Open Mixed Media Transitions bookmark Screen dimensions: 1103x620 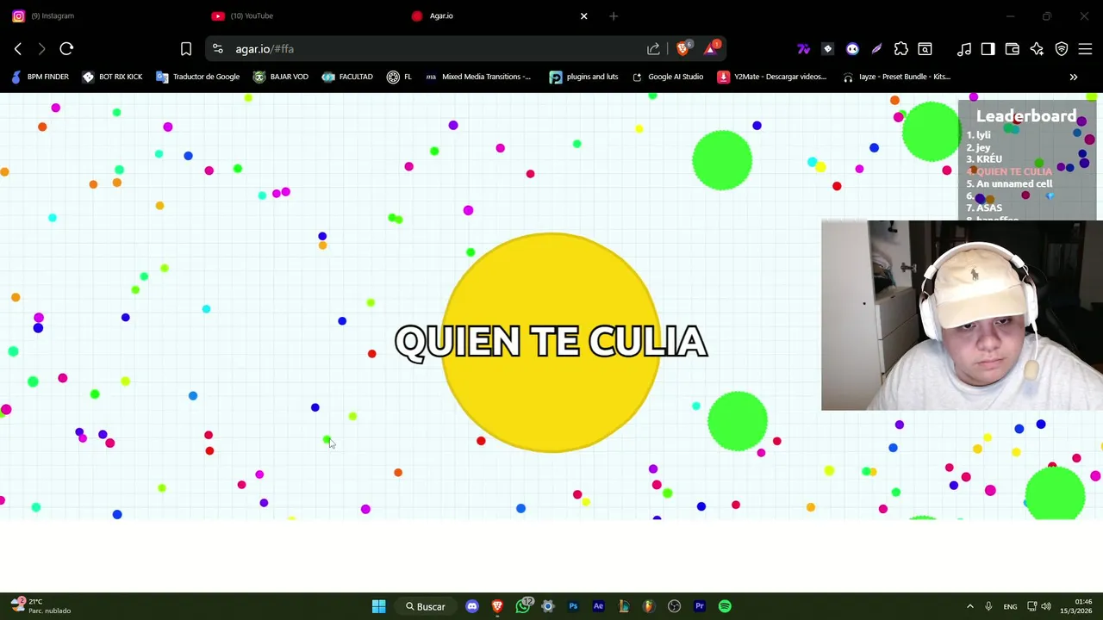tap(478, 77)
